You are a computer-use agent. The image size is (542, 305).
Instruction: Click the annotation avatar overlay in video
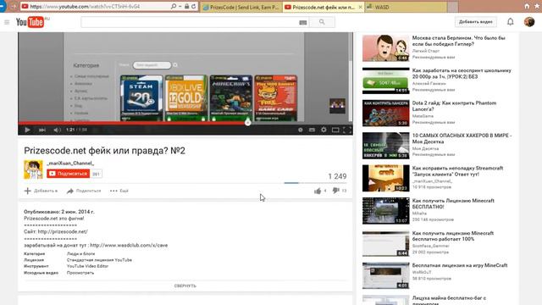coord(337,106)
